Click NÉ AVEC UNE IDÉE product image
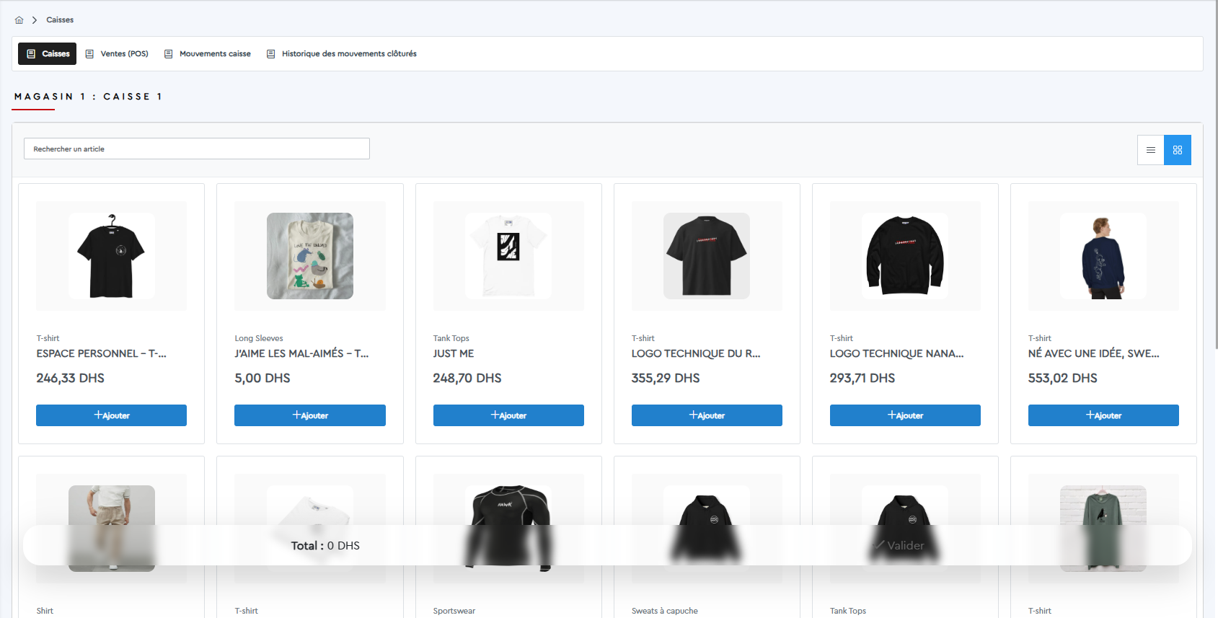1218x618 pixels. tap(1103, 256)
